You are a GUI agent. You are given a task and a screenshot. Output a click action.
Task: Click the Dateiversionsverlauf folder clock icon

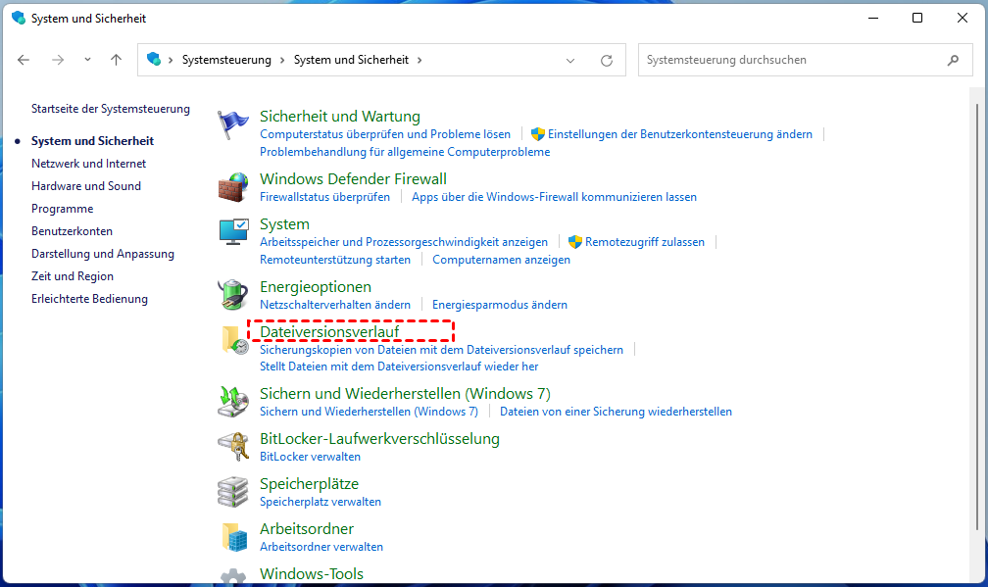[x=234, y=339]
